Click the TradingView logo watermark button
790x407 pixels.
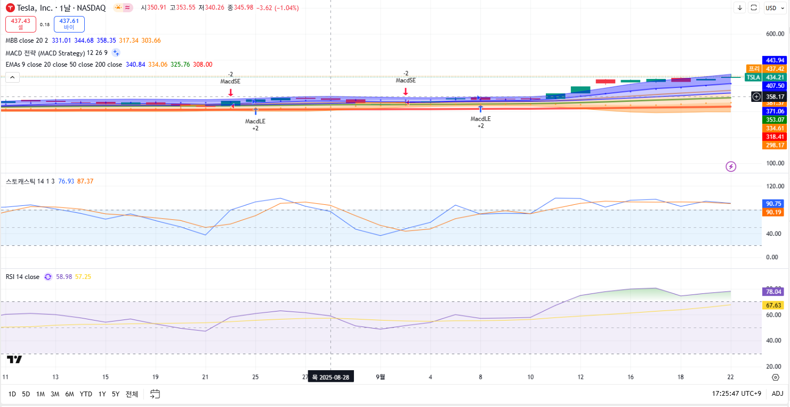pyautogui.click(x=15, y=360)
